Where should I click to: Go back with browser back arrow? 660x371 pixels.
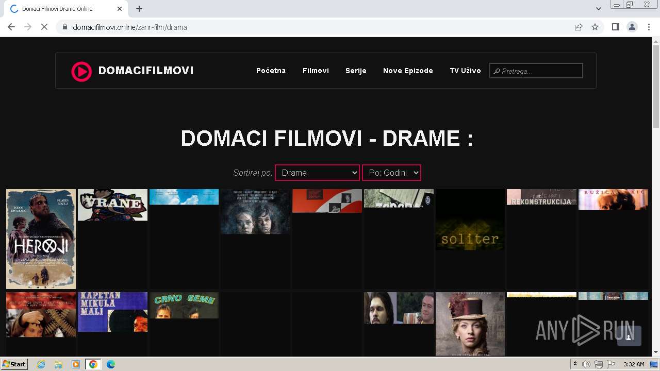11,27
